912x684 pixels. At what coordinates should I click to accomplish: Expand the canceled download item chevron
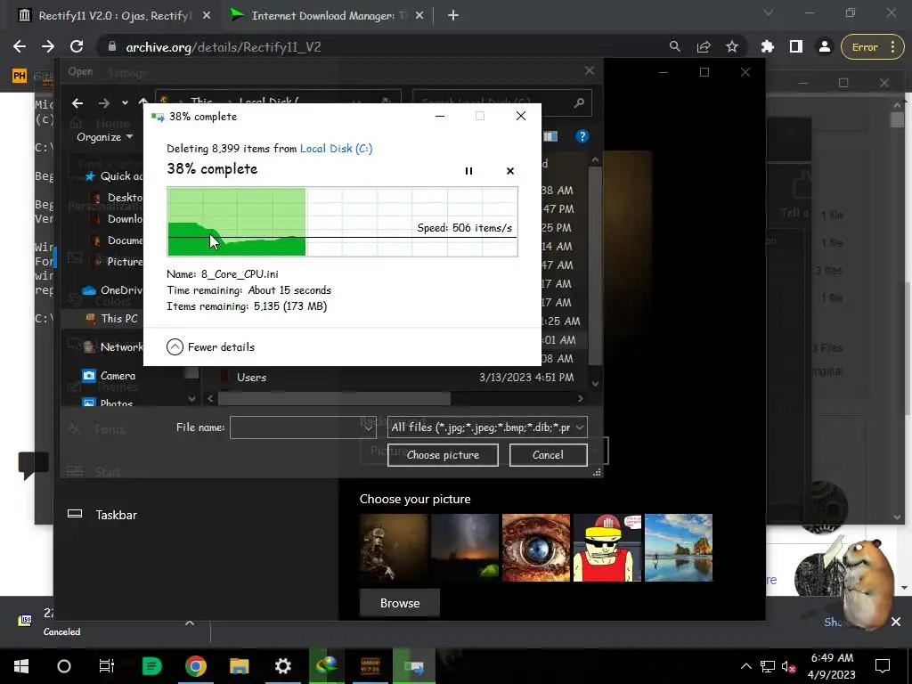[190, 623]
